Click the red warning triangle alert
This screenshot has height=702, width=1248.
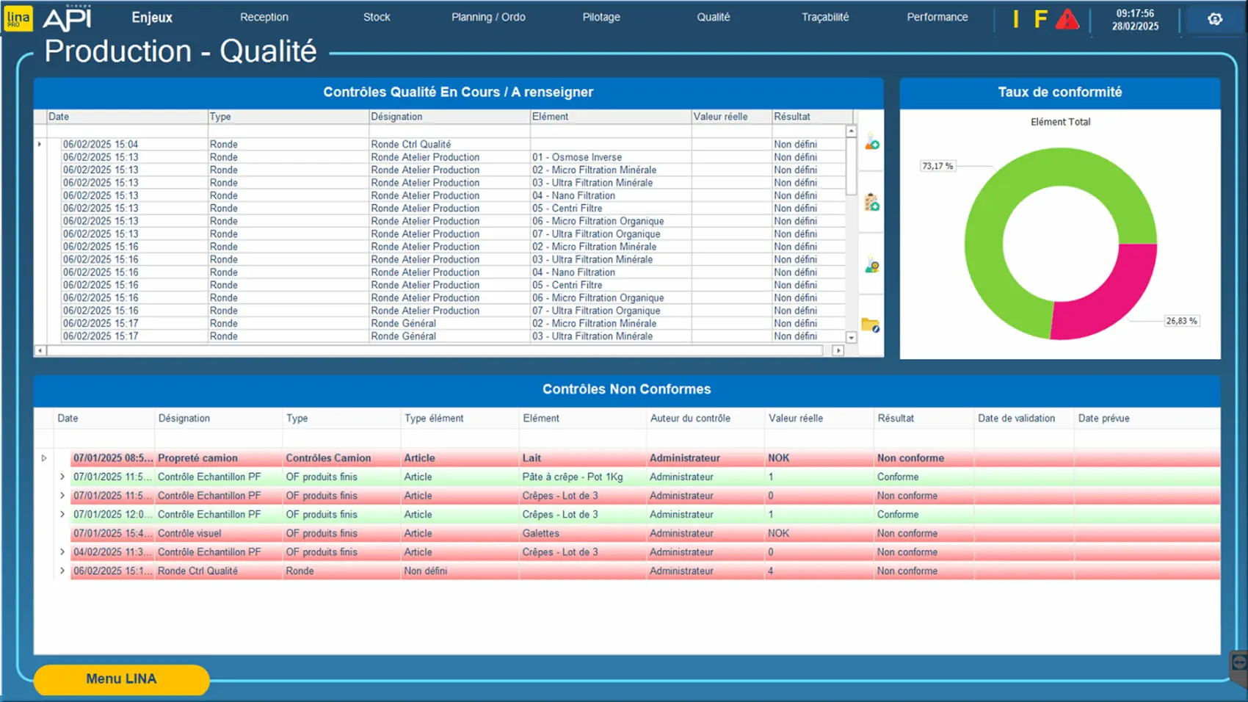pyautogui.click(x=1067, y=20)
